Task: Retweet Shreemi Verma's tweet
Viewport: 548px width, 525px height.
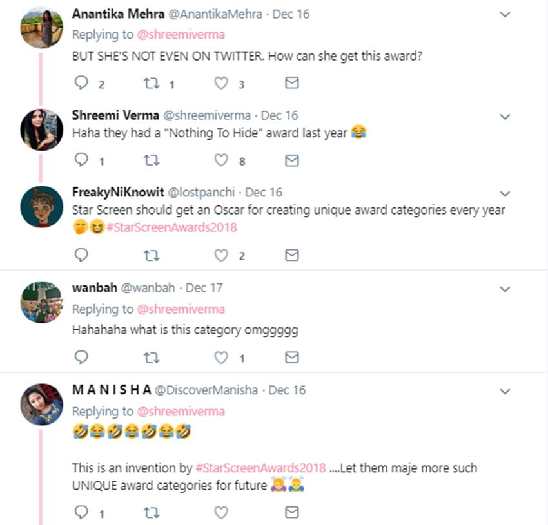Action: click(x=151, y=160)
